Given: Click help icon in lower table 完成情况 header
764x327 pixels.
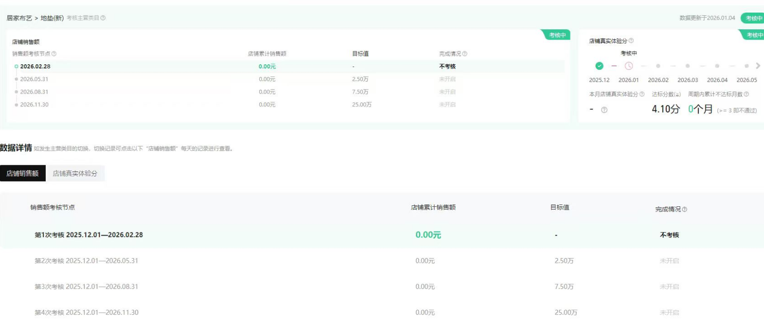Looking at the screenshot, I should click(x=684, y=210).
